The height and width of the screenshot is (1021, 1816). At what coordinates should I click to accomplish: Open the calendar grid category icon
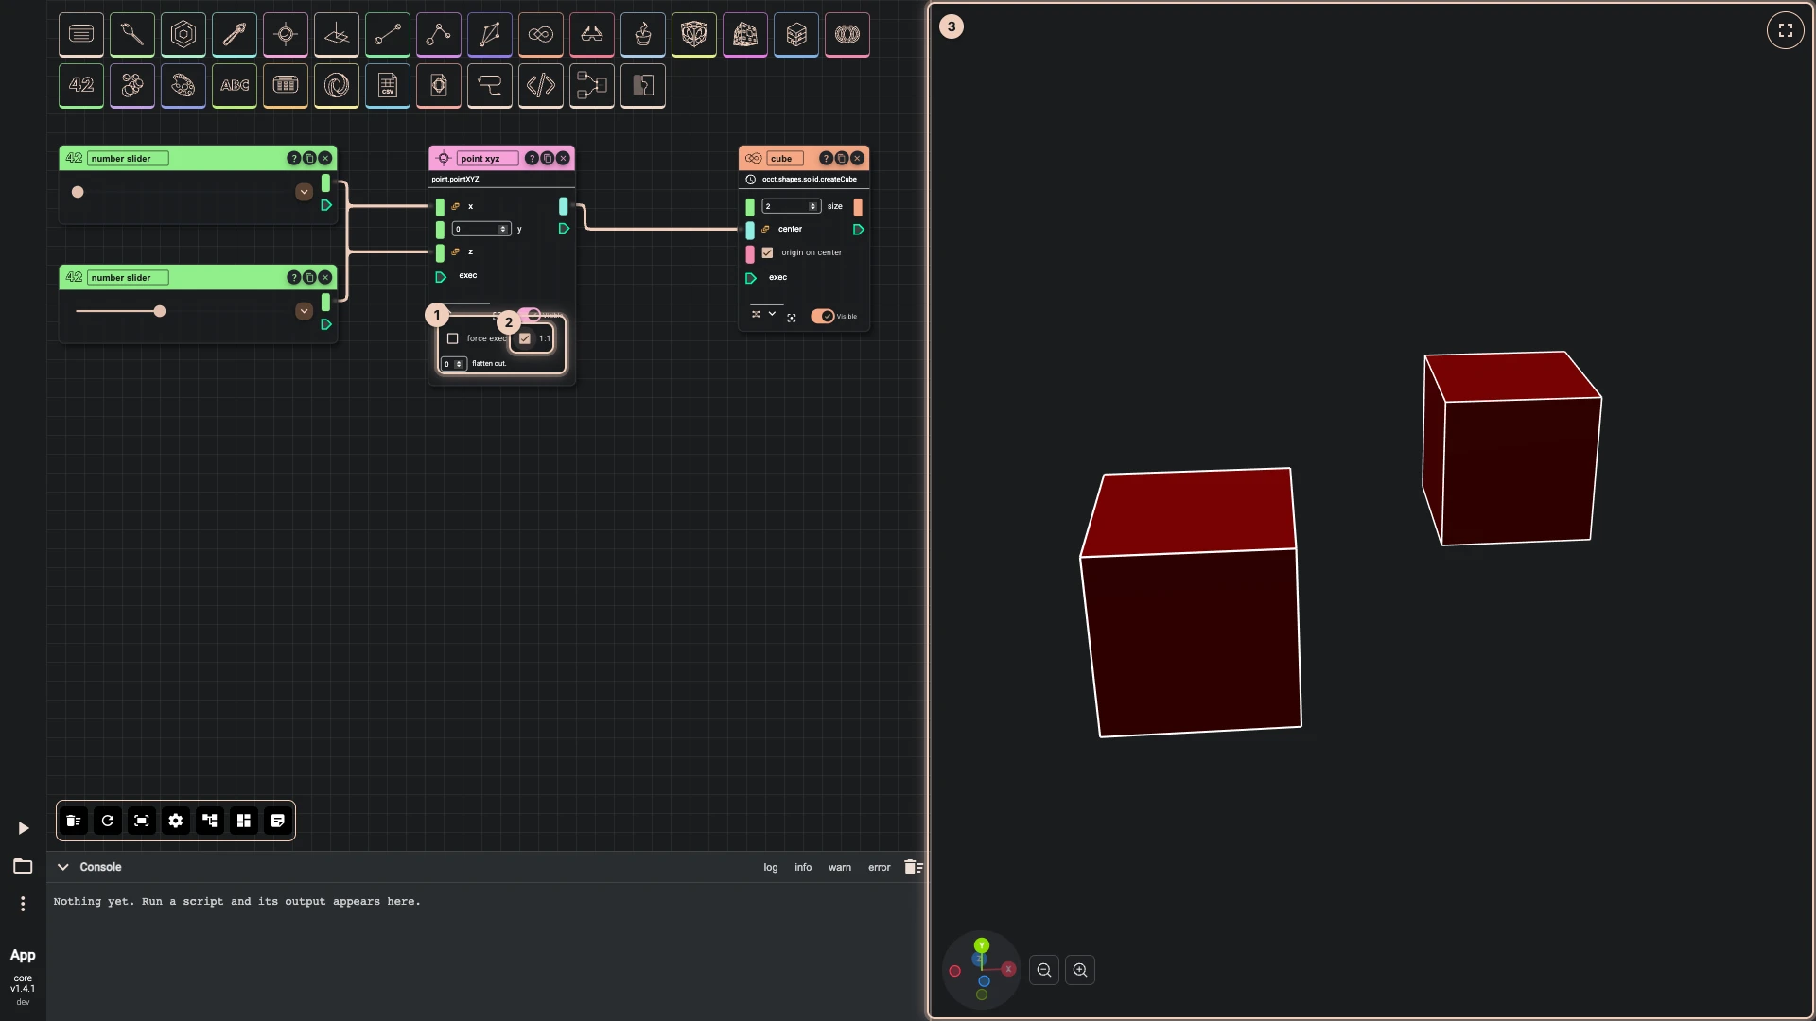pyautogui.click(x=286, y=85)
